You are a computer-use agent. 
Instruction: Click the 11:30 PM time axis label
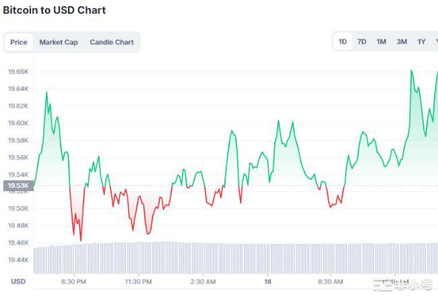[138, 282]
